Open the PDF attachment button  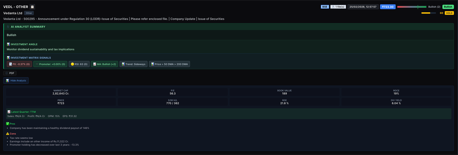[10, 73]
